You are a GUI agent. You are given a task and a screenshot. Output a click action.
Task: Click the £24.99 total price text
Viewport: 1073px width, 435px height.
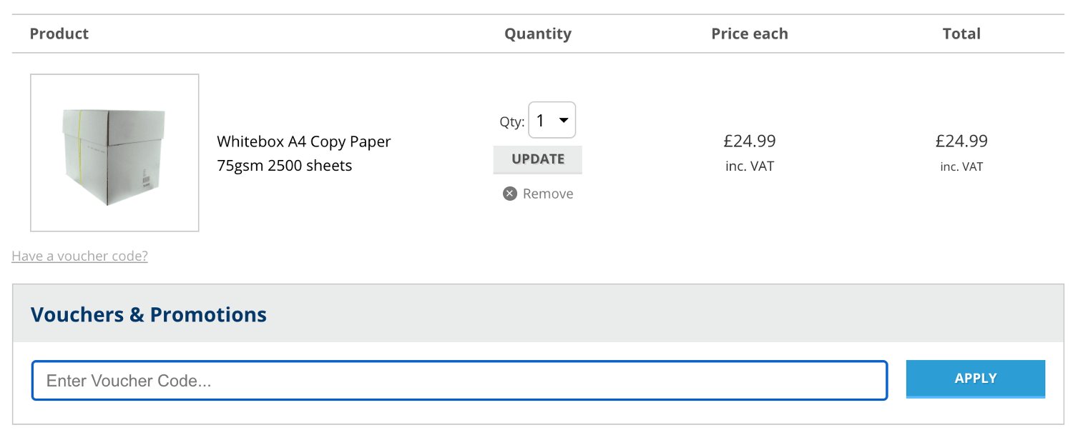click(x=961, y=141)
